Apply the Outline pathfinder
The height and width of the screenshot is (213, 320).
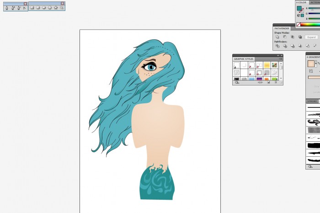tap(308, 46)
